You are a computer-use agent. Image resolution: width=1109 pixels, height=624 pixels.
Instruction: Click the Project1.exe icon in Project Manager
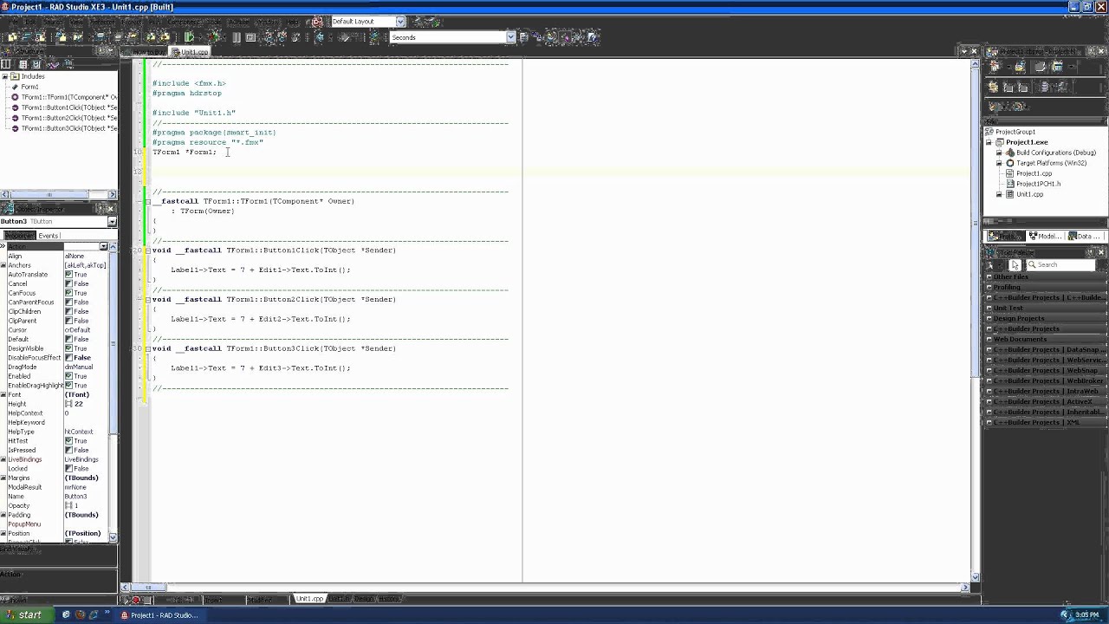tap(999, 142)
